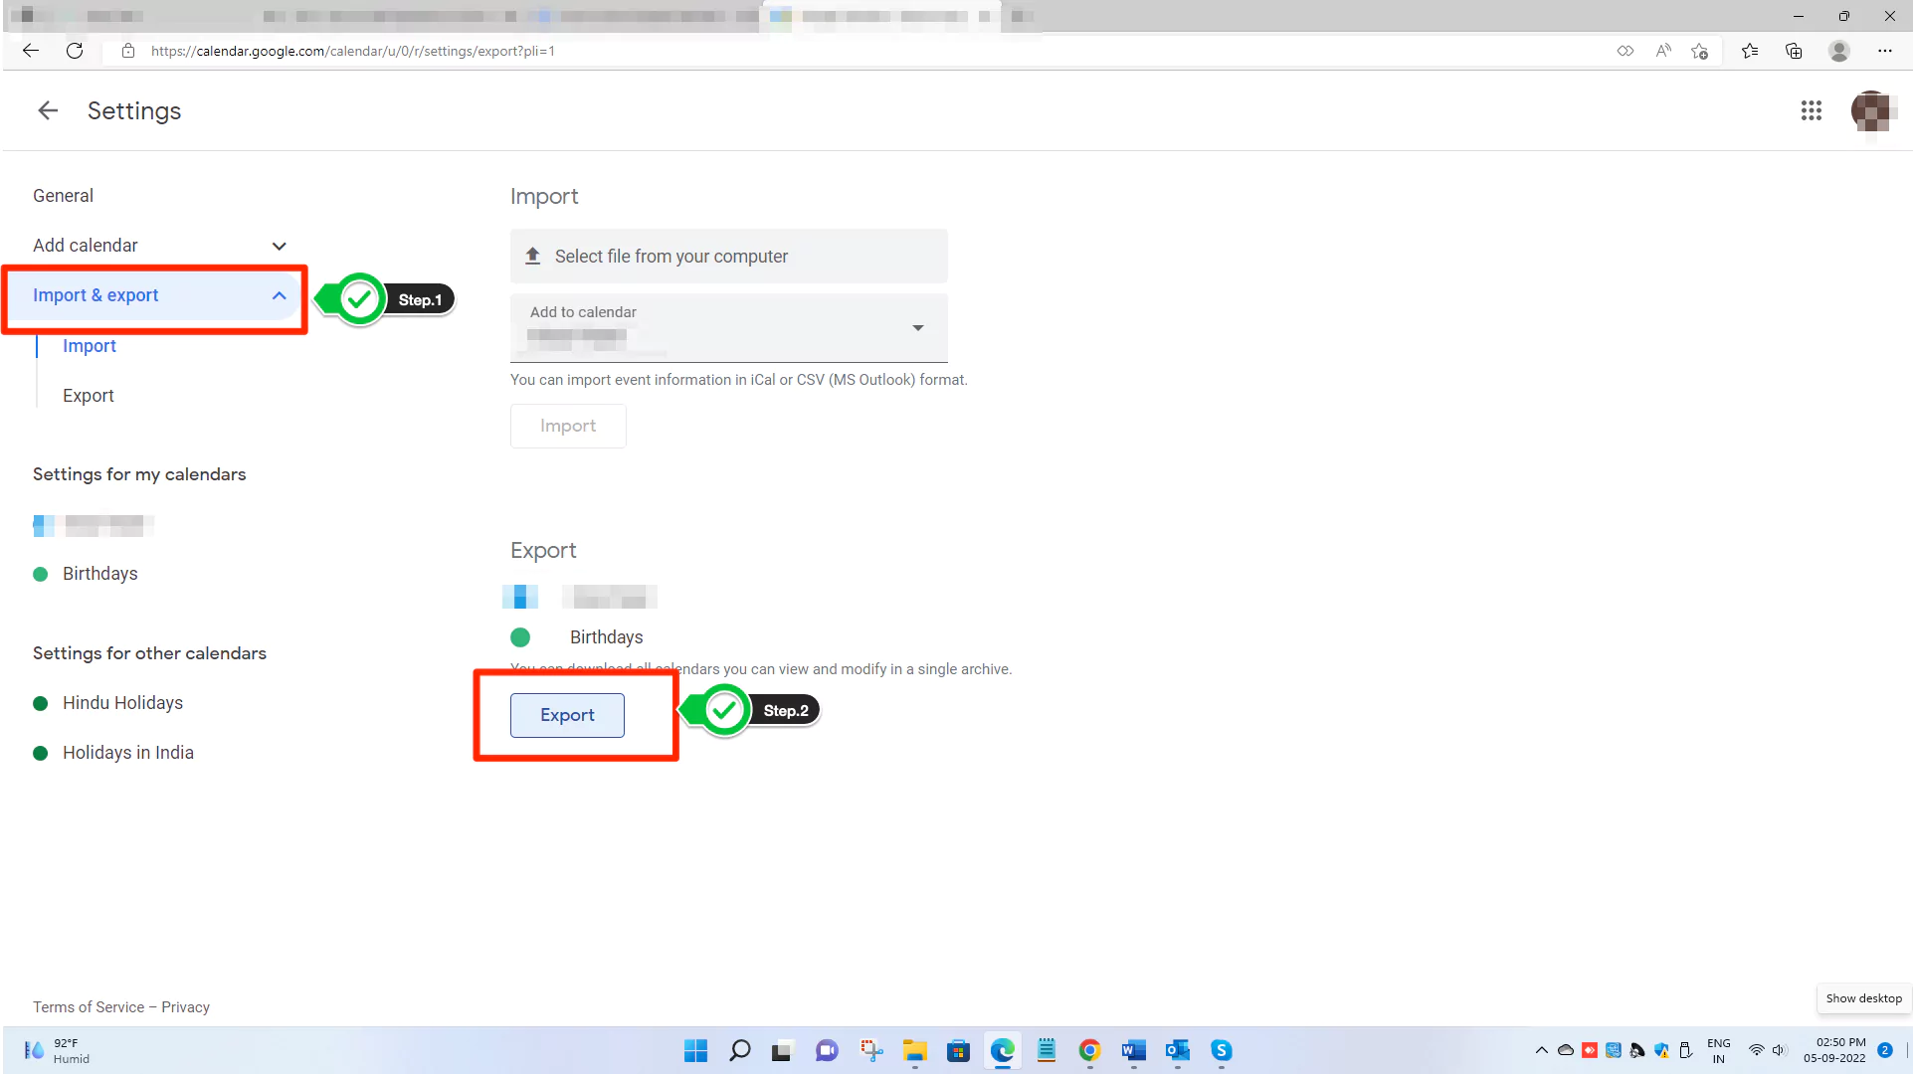Open the Google account profile picture
The height and width of the screenshot is (1074, 1913).
(1873, 110)
